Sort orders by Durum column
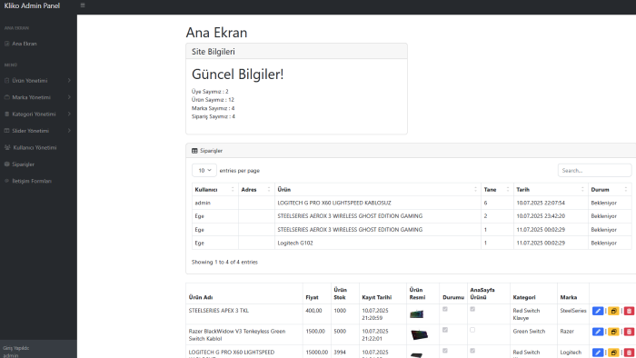Screen dimensions: 636x358 click(x=610, y=189)
